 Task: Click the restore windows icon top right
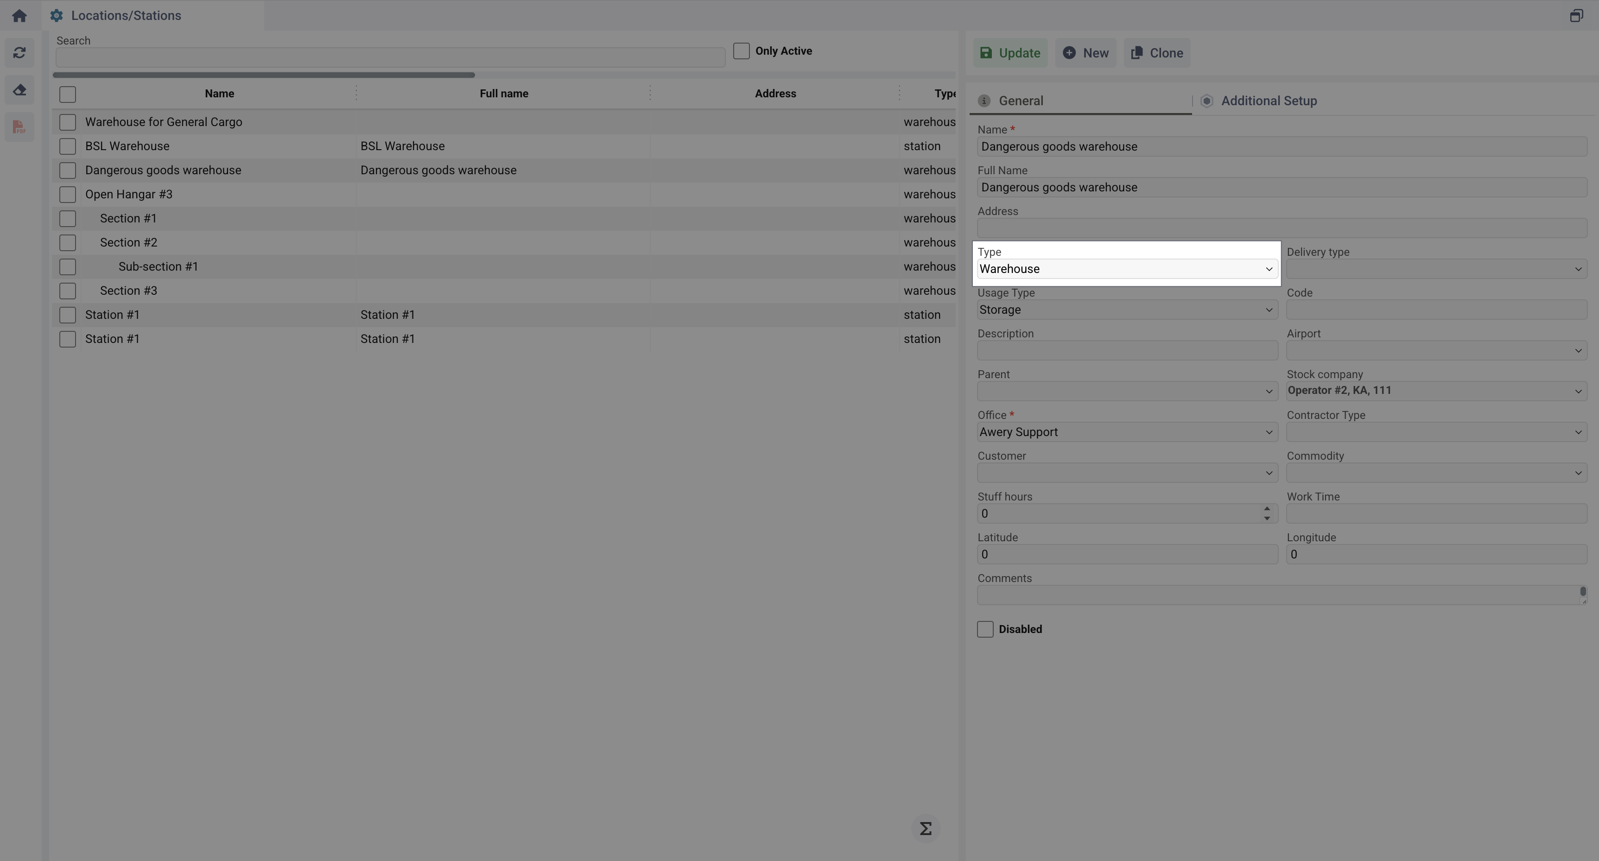click(x=1576, y=15)
